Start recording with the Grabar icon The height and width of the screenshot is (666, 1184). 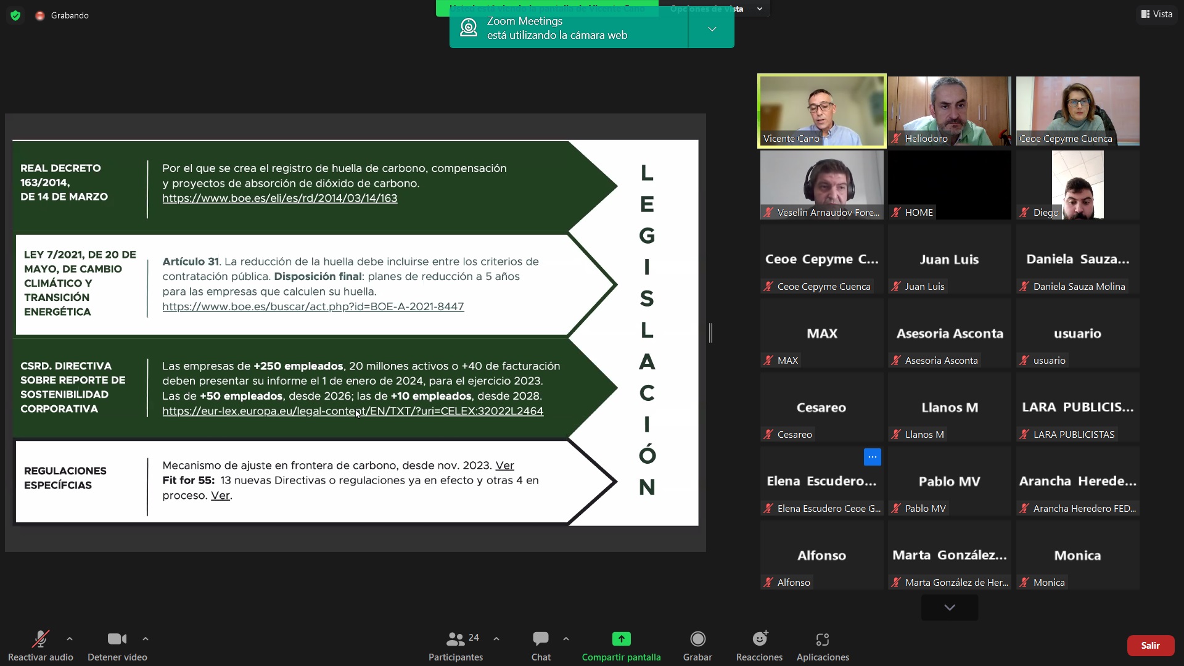[697, 639]
